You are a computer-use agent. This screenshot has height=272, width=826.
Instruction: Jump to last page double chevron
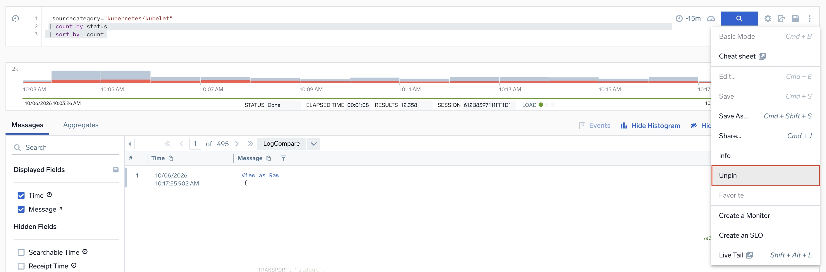(x=250, y=144)
